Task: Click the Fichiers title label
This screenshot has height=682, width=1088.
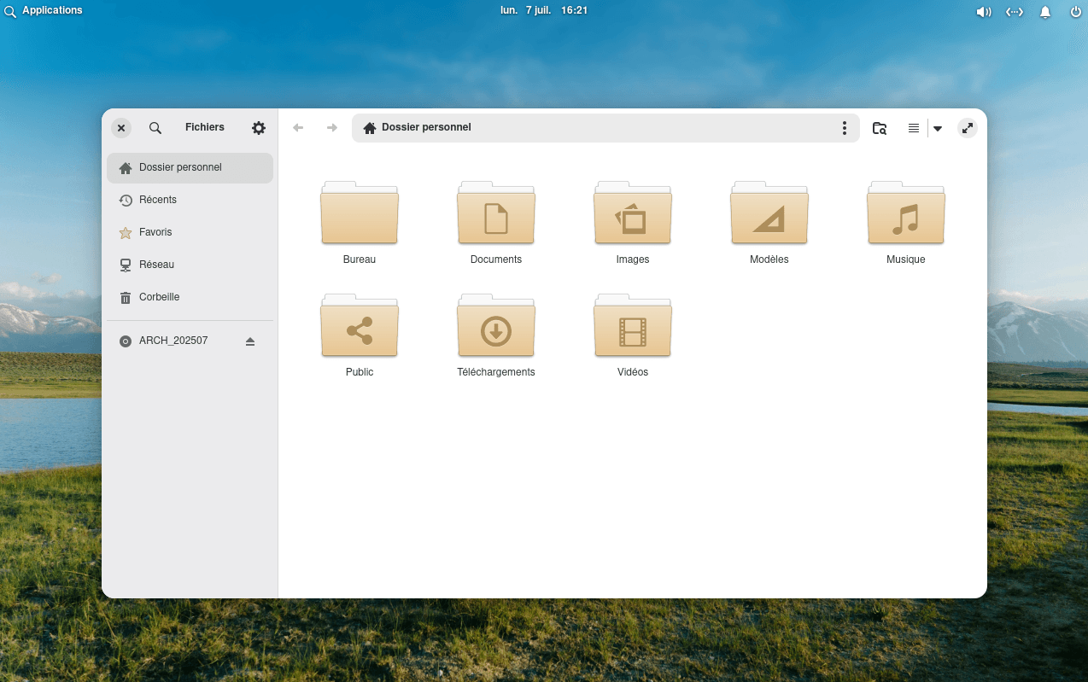Action: tap(205, 127)
